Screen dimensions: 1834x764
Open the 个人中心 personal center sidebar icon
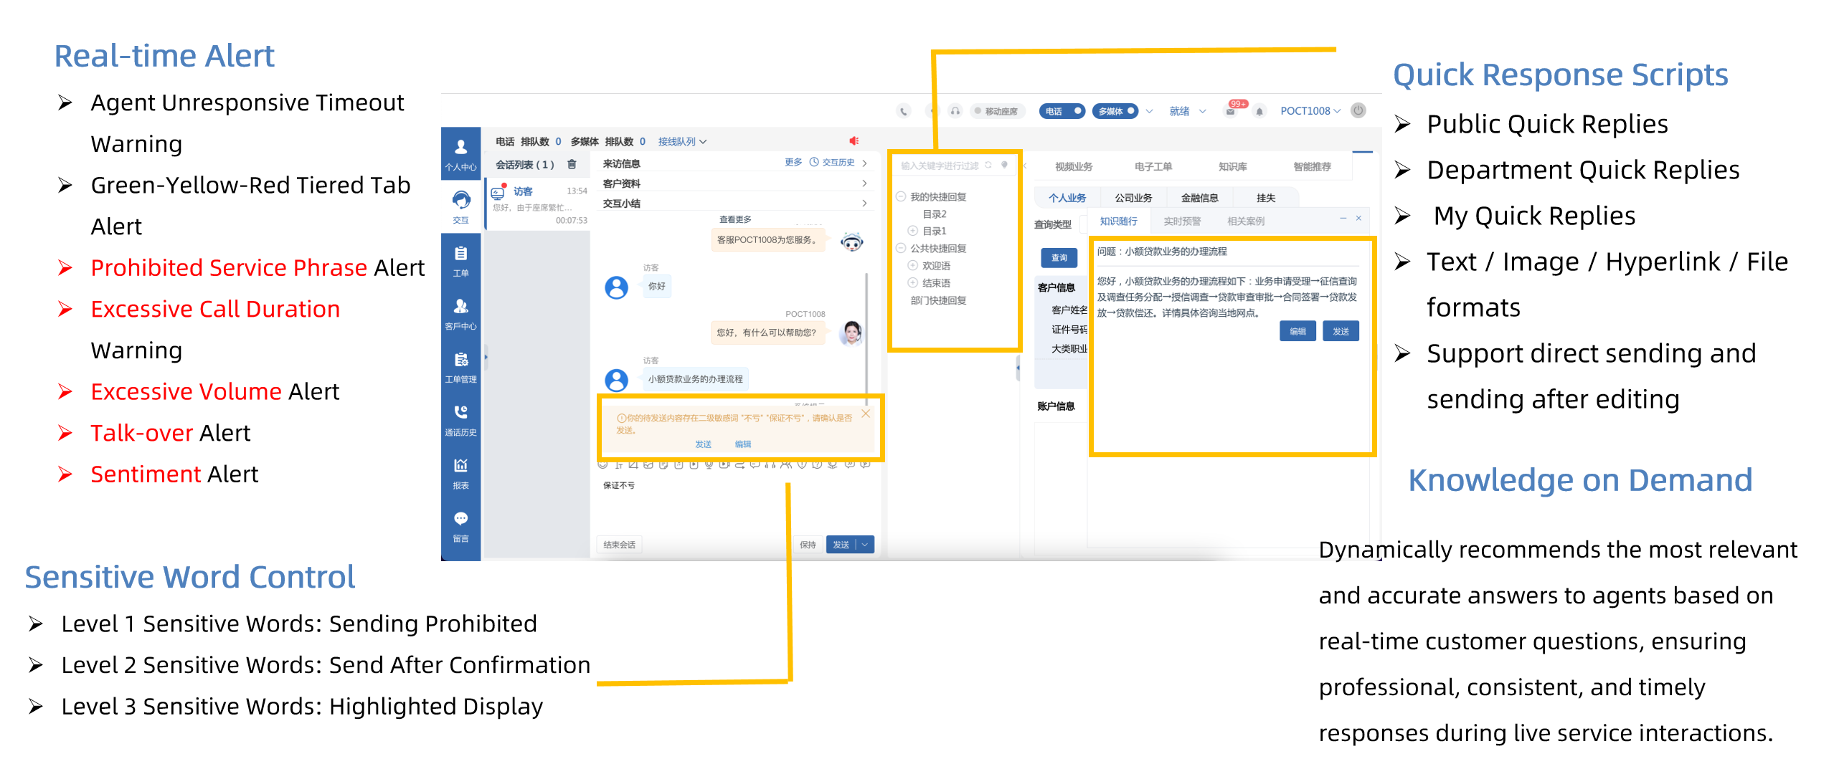click(x=460, y=154)
